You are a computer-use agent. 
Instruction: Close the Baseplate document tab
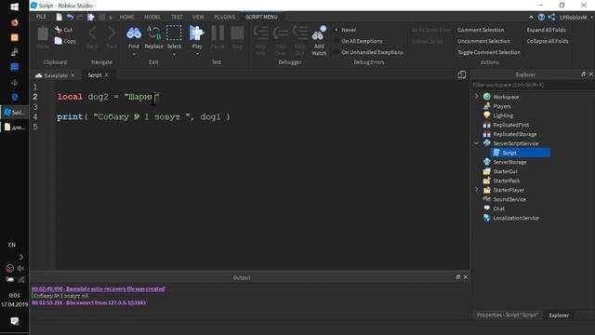click(73, 75)
